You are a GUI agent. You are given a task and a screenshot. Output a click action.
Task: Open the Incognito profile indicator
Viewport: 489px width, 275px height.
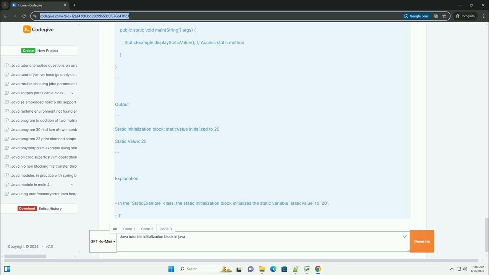pyautogui.click(x=465, y=16)
